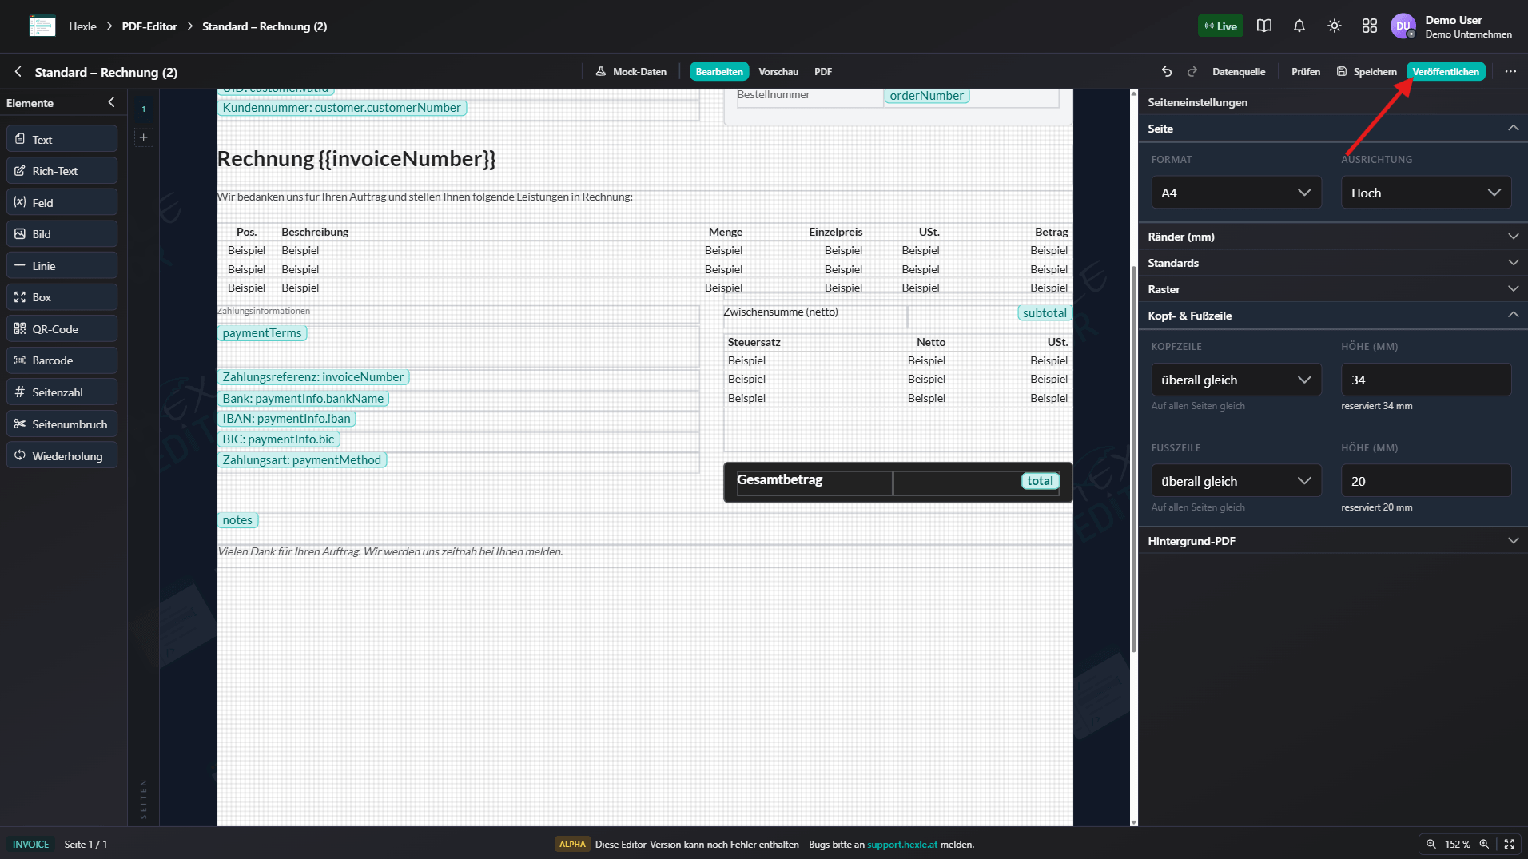The width and height of the screenshot is (1528, 859).
Task: Zoom out with the magnifier minus icon
Action: pos(1431,844)
